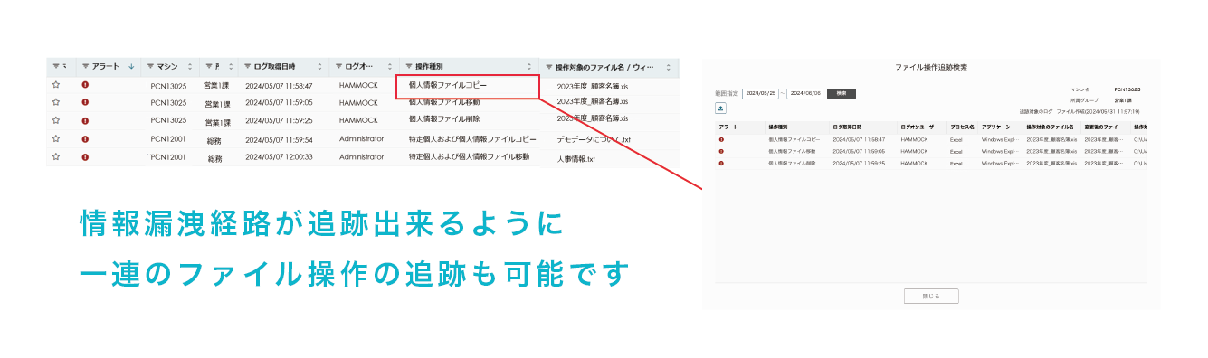Open filter funnel on マシン column
Viewport: 1208px width, 358px height.
149,66
